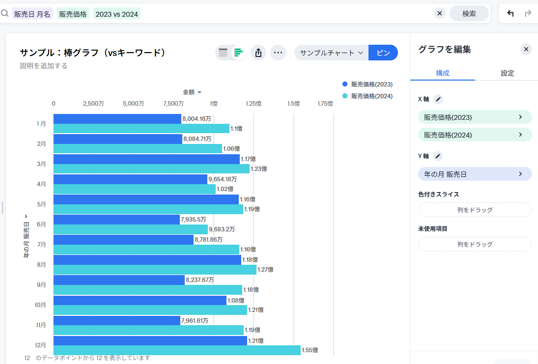Image resolution: width=538 pixels, height=364 pixels.
Task: Select the 2023 vs 2024 search token
Action: pyautogui.click(x=116, y=14)
